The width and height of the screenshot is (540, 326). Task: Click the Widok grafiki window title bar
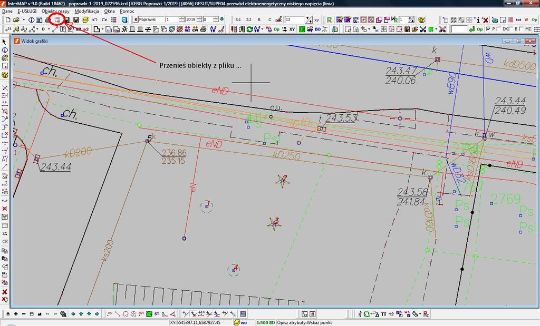(x=275, y=41)
